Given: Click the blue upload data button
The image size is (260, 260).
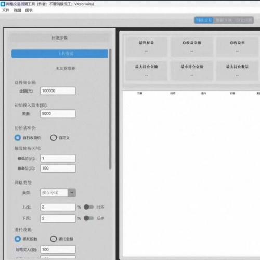Looking at the screenshot, I should pyautogui.click(x=60, y=54).
